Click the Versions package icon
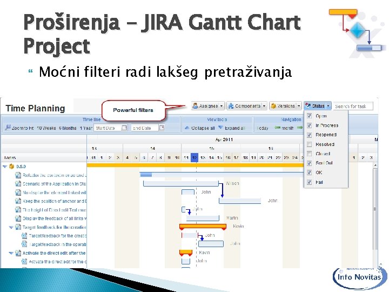 point(273,106)
